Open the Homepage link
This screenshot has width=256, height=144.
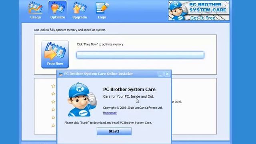[110, 113]
